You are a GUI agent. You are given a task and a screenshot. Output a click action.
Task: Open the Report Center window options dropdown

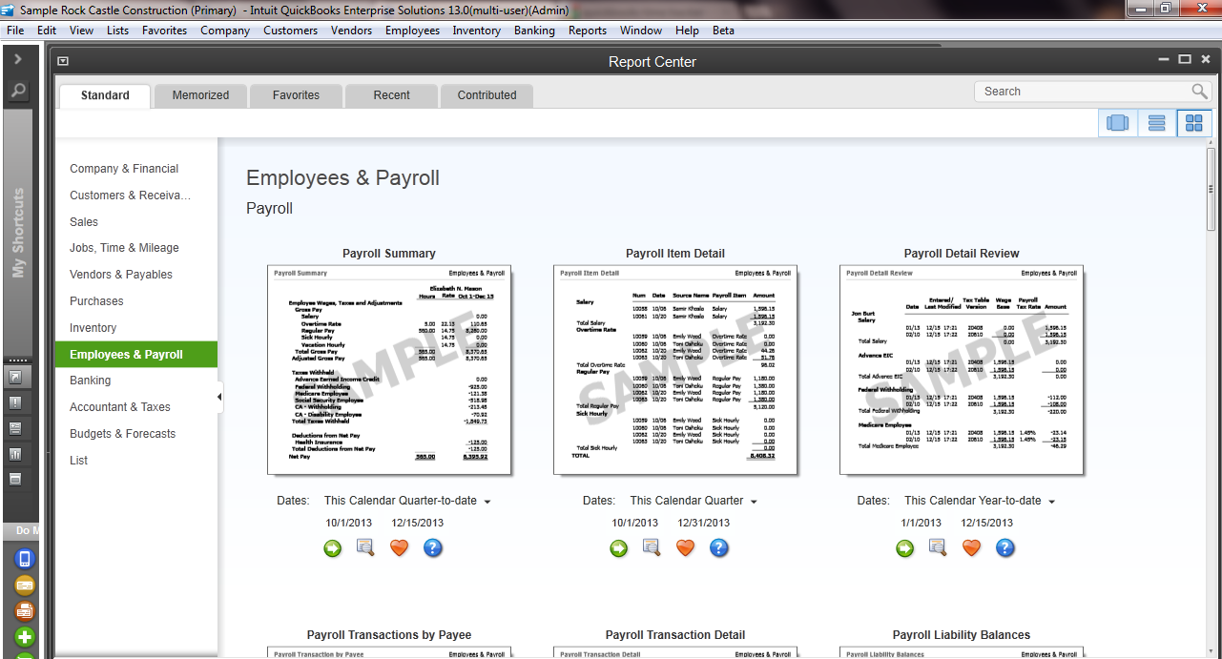[x=63, y=61]
